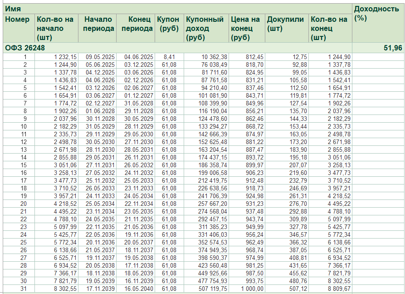
Task: Select the Цена на конец (руб) header
Action: pyautogui.click(x=245, y=28)
